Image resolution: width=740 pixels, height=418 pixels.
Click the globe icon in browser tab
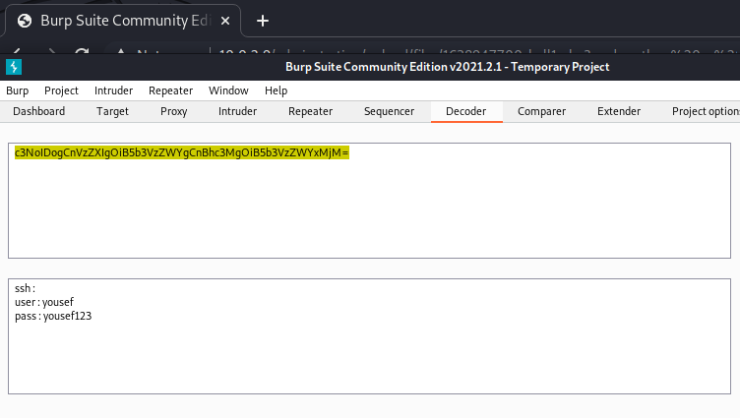click(x=25, y=21)
